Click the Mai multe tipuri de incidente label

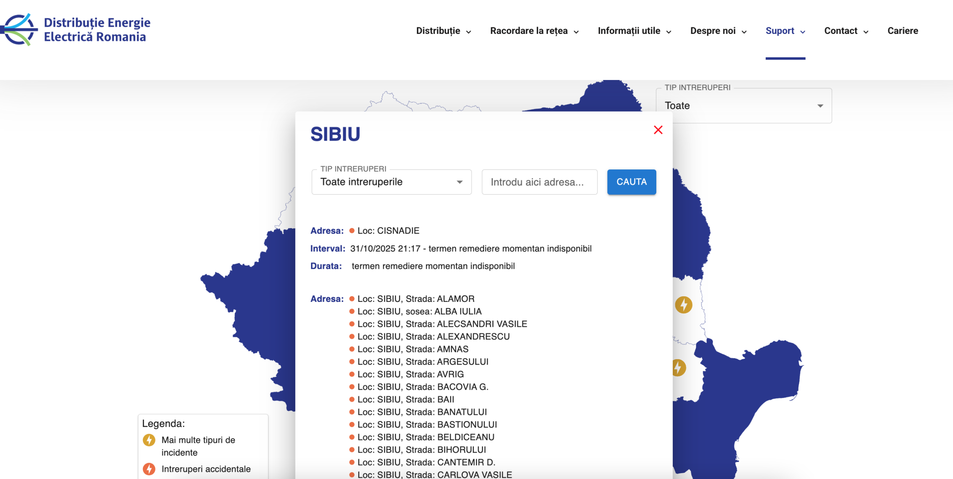click(198, 446)
